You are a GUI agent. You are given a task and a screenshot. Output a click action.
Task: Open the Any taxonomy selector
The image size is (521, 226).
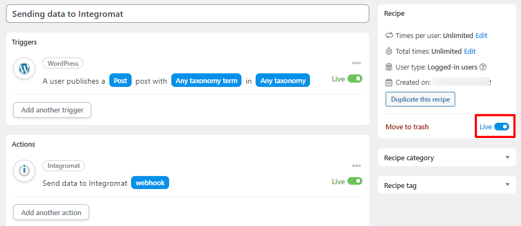pos(283,80)
